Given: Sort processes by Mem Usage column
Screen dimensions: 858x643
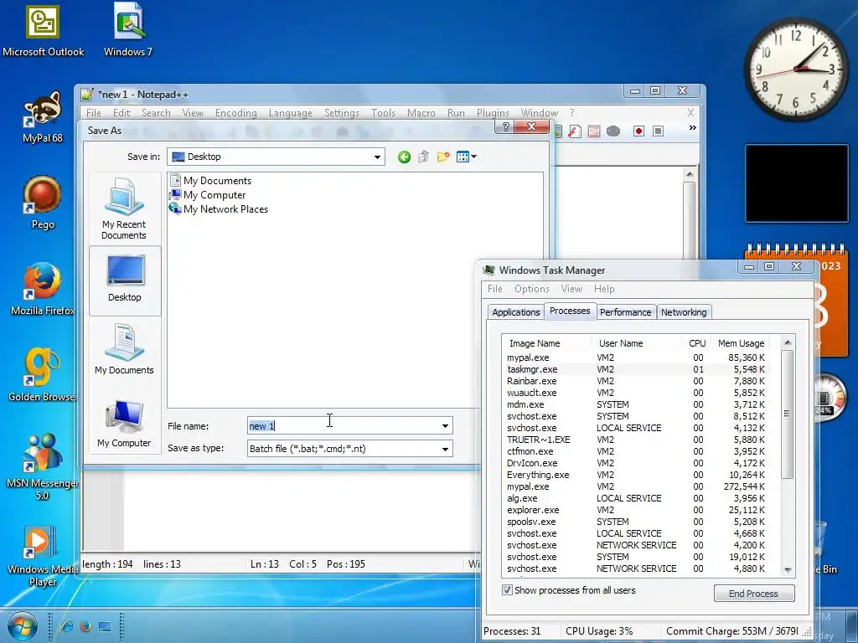Looking at the screenshot, I should point(741,342).
